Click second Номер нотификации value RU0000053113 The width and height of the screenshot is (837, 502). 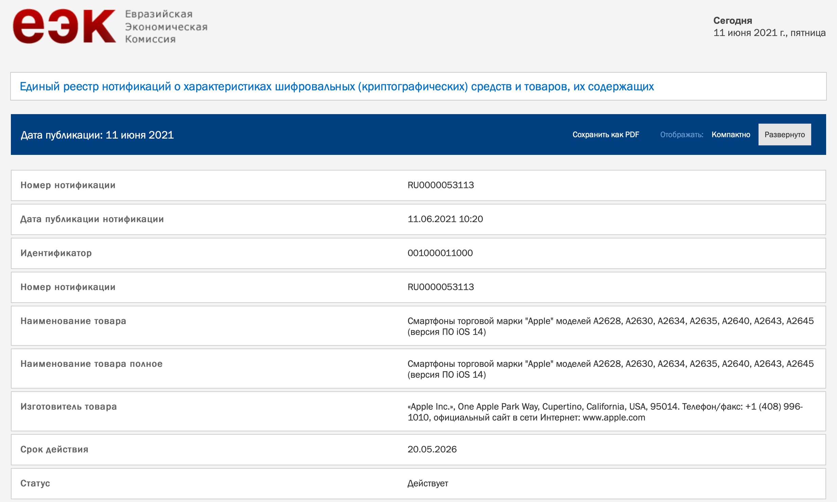(x=440, y=287)
